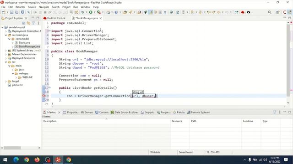293x164 pixels.
Task: Open the Navigate menu
Action: [x=44, y=7]
